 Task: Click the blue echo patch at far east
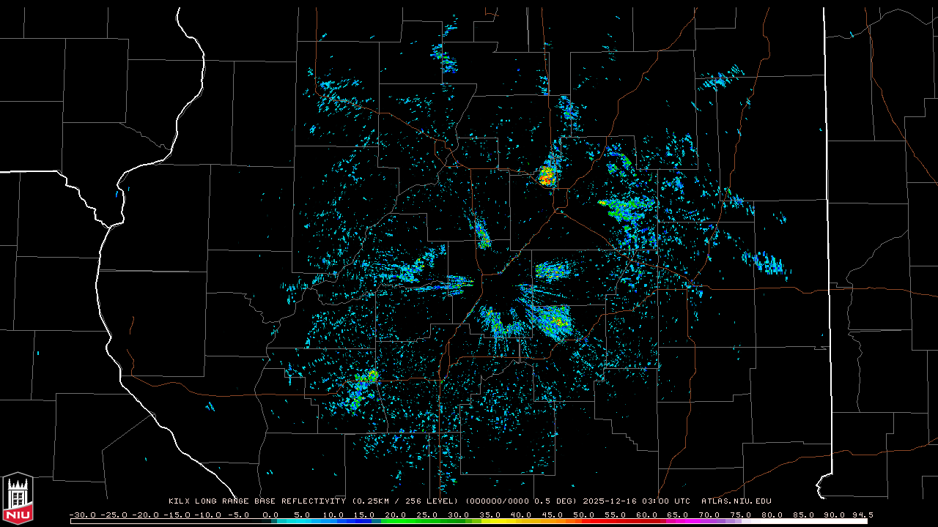pyautogui.click(x=766, y=263)
